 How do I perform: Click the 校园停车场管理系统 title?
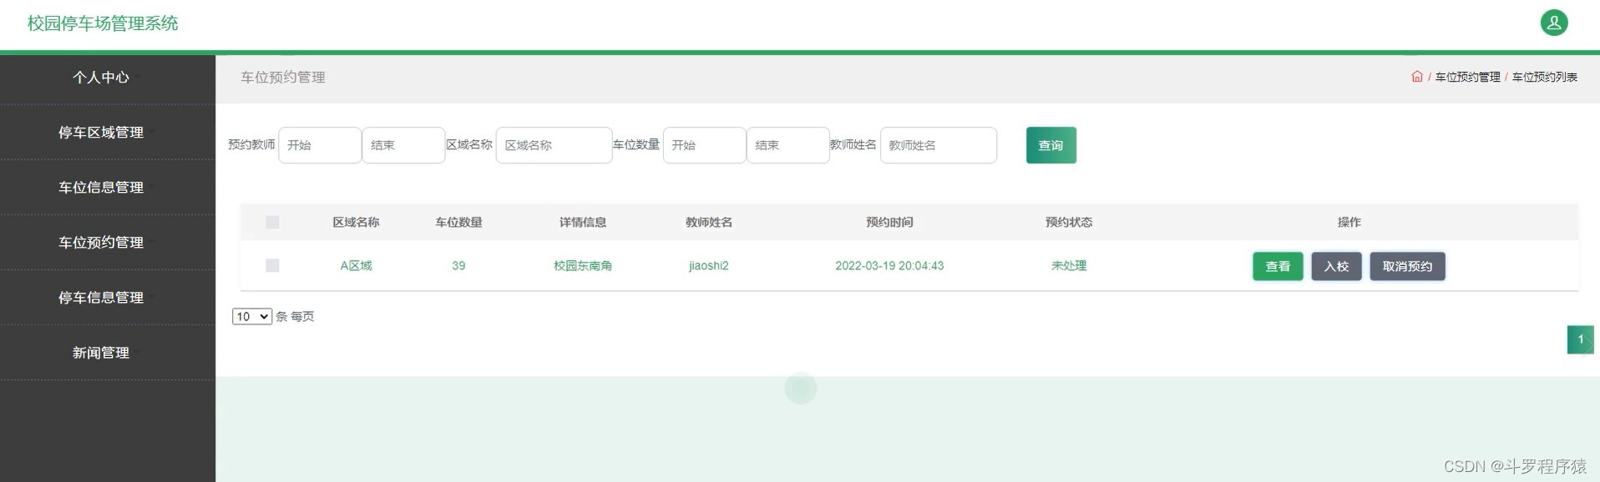tap(103, 23)
